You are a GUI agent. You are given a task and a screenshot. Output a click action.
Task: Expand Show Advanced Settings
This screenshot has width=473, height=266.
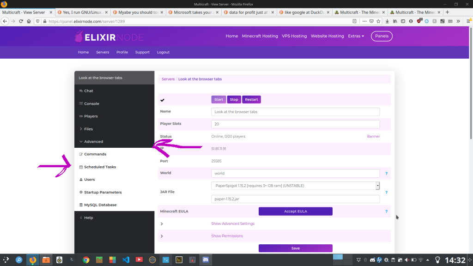(233, 224)
